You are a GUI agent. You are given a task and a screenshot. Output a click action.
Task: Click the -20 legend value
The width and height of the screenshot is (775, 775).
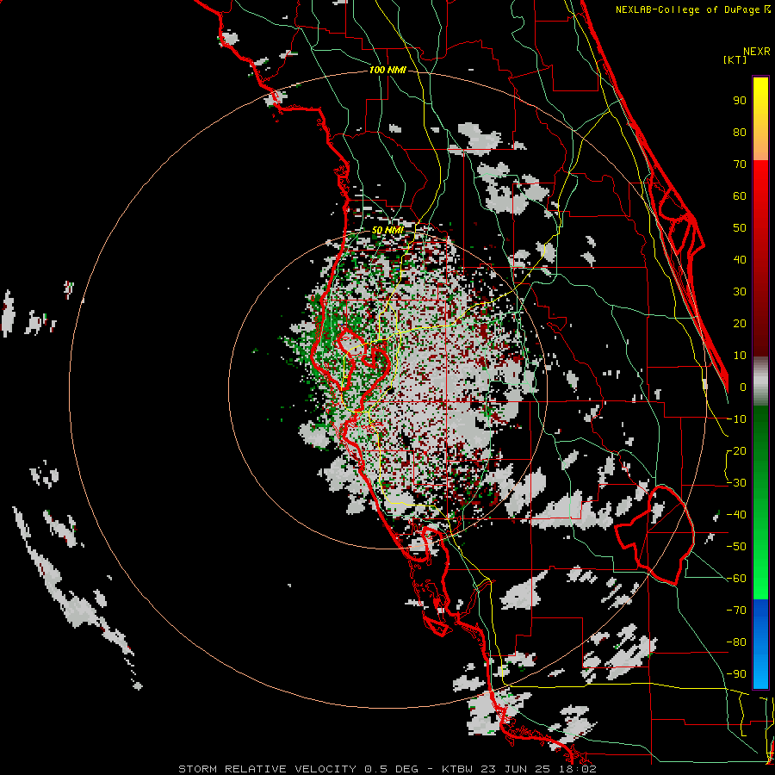click(x=737, y=451)
